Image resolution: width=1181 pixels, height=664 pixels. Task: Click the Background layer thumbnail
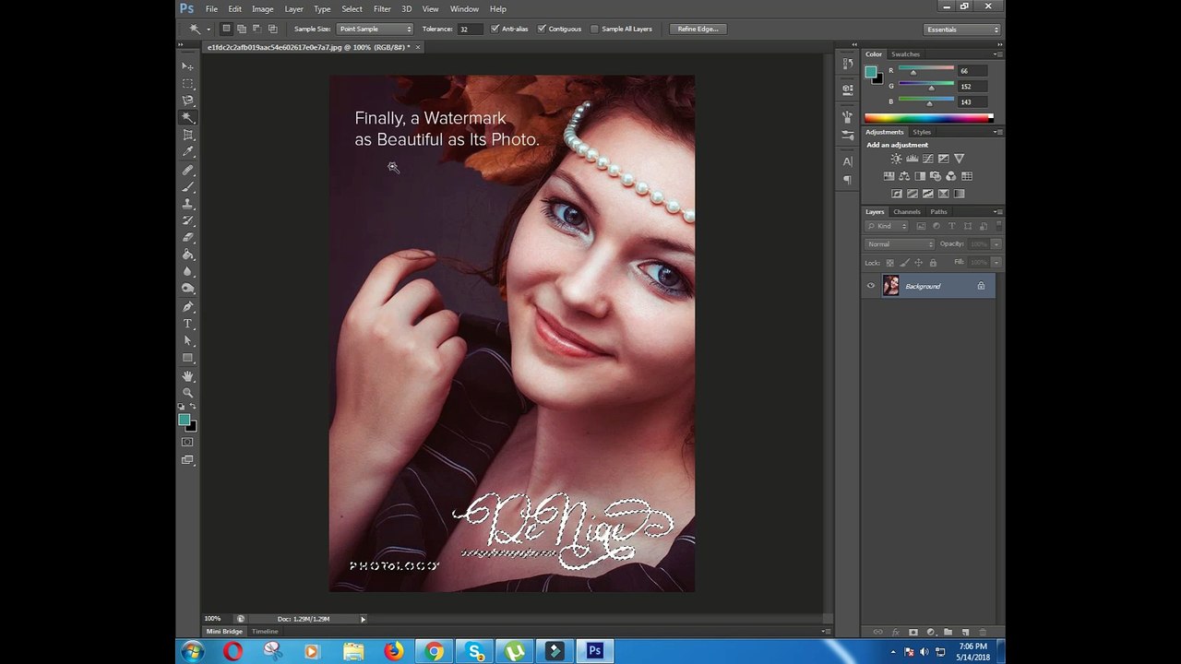890,286
